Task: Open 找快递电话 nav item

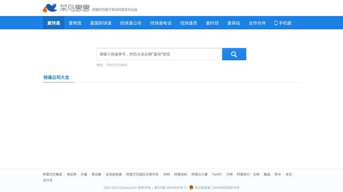Action: [161, 23]
